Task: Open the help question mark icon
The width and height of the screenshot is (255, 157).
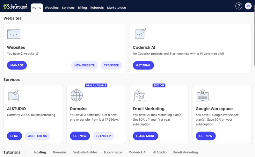Action: coord(239,6)
